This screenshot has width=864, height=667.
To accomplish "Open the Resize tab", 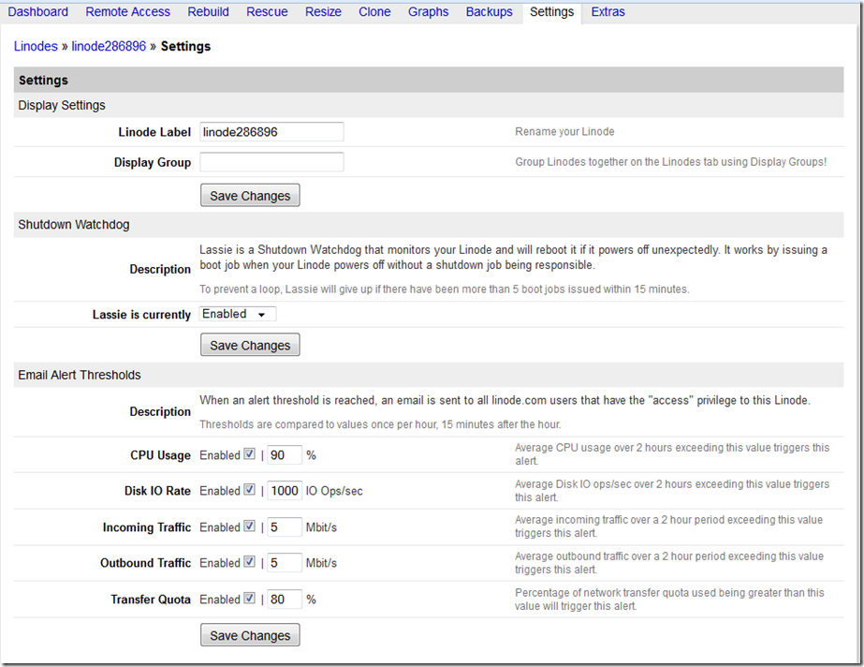I will point(324,11).
